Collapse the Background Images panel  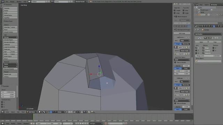click(175, 30)
